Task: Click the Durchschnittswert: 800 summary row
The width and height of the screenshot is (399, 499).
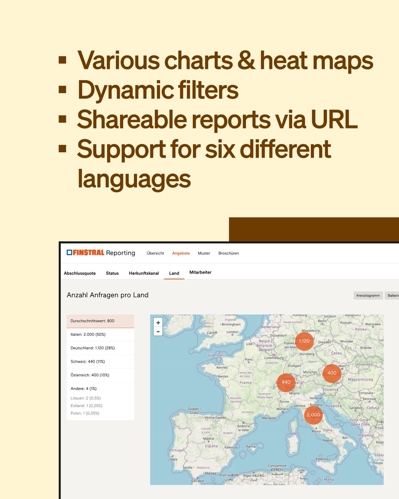Action: (92, 321)
